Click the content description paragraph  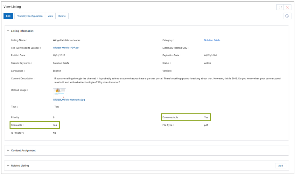click(168, 80)
